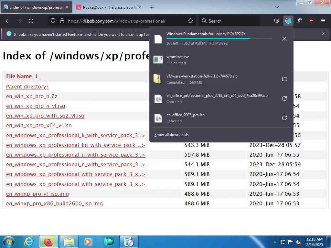Screen dimensions: 331x248
Task: Dismiss the Firefox refresh notification bar
Action: tap(323, 34)
